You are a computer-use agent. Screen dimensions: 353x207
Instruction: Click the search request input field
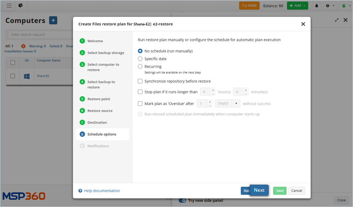[39, 34]
